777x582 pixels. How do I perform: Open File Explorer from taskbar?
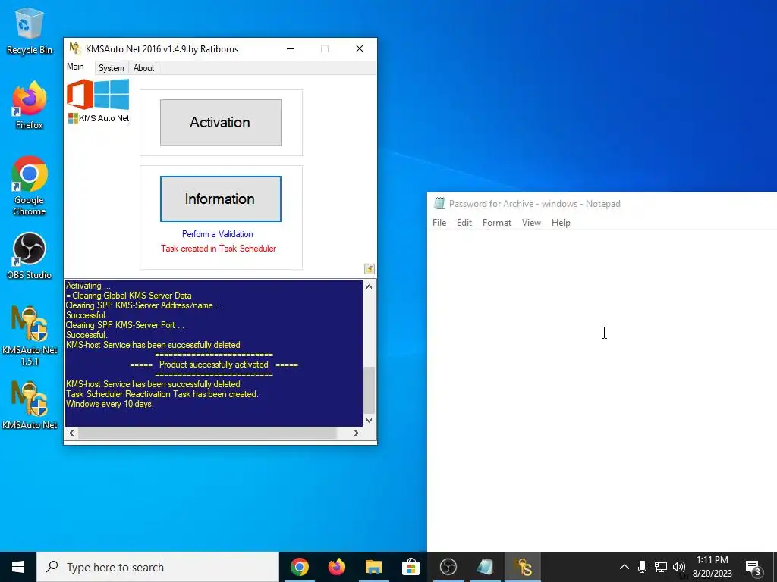pyautogui.click(x=373, y=567)
